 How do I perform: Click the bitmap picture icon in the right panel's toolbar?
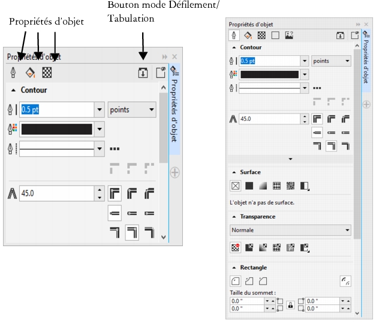[x=288, y=35]
